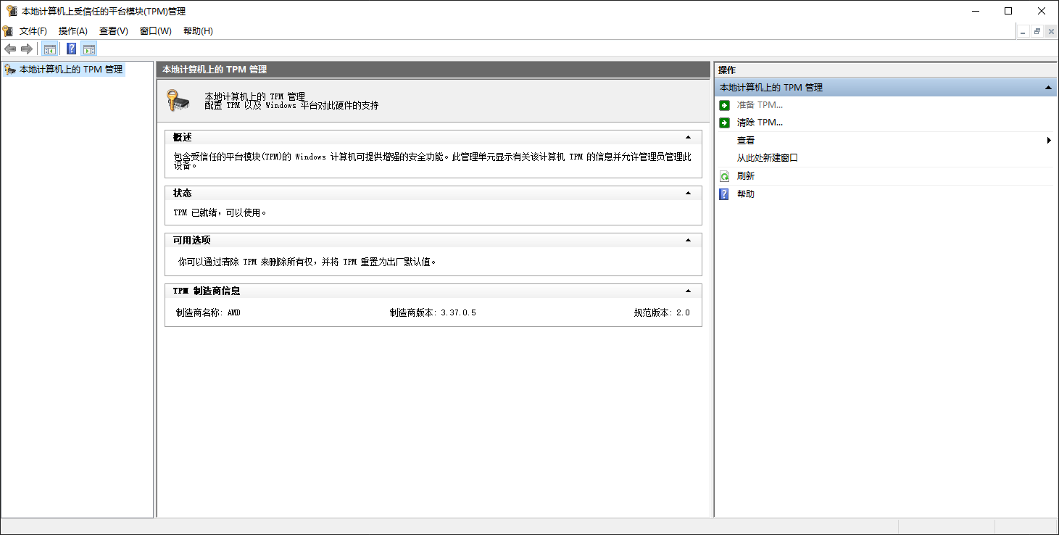Click the inner MDI close button

pos(1051,31)
